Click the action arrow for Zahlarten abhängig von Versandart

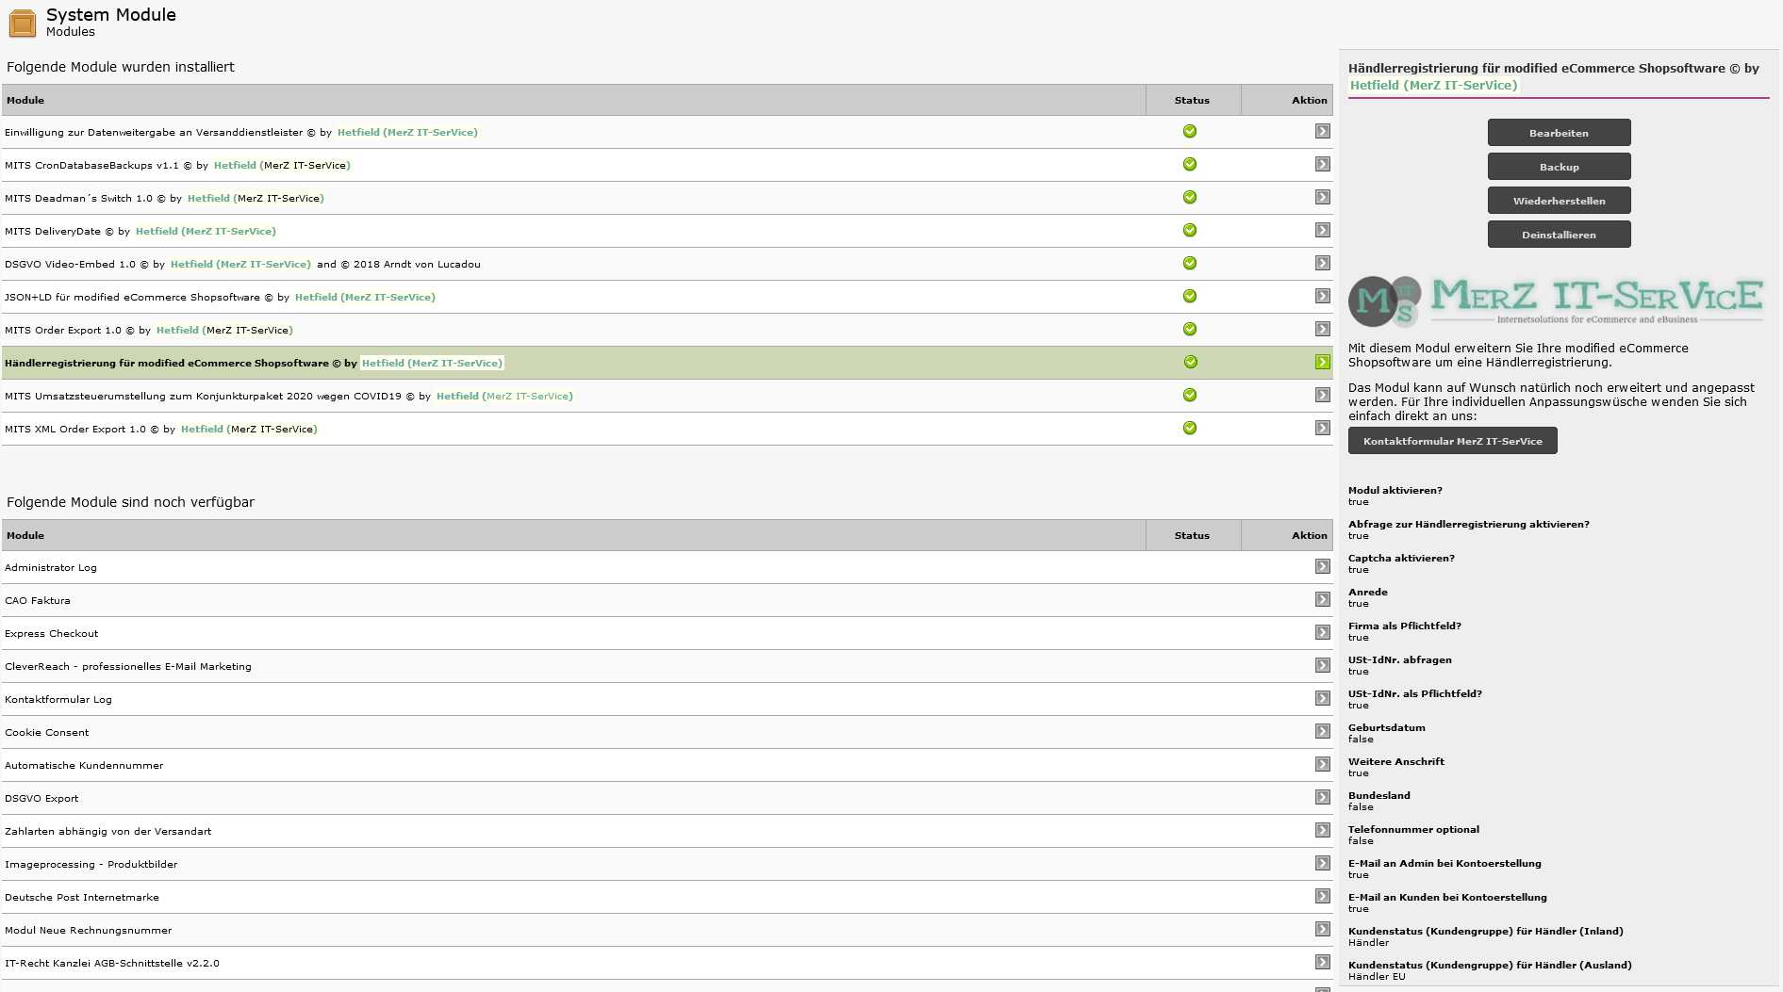[1323, 831]
